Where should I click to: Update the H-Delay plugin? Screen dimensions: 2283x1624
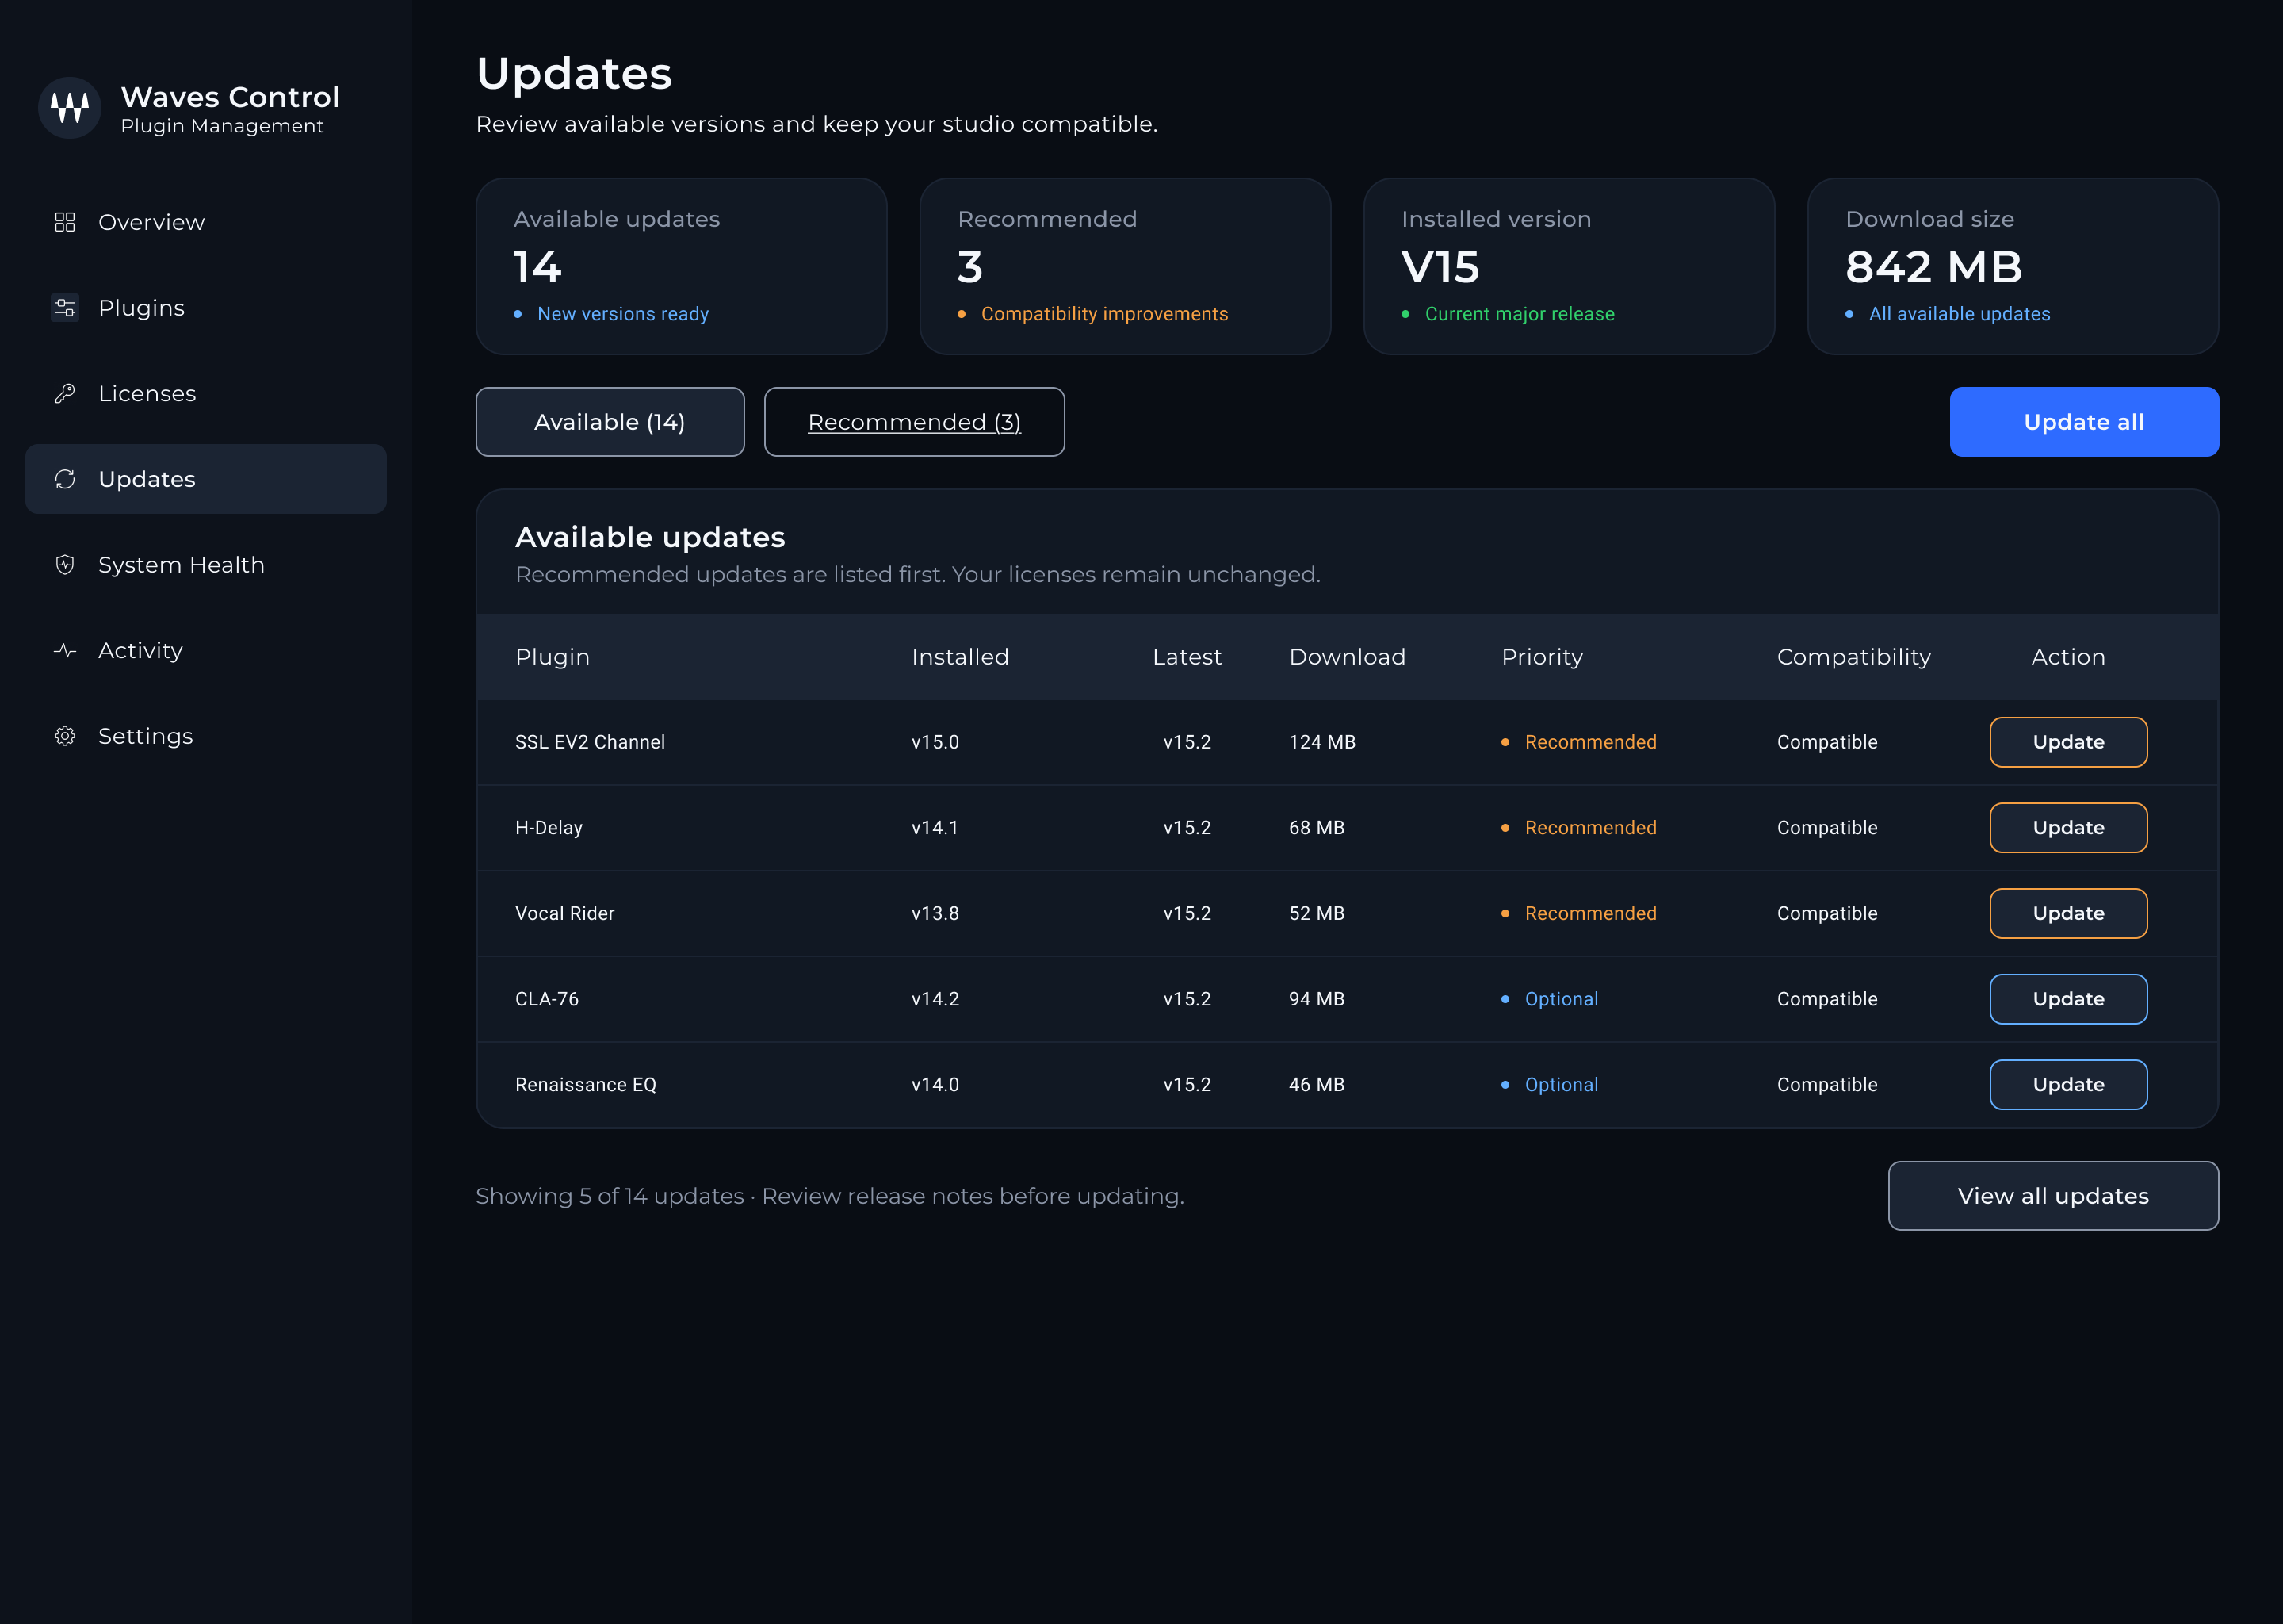(x=2068, y=828)
